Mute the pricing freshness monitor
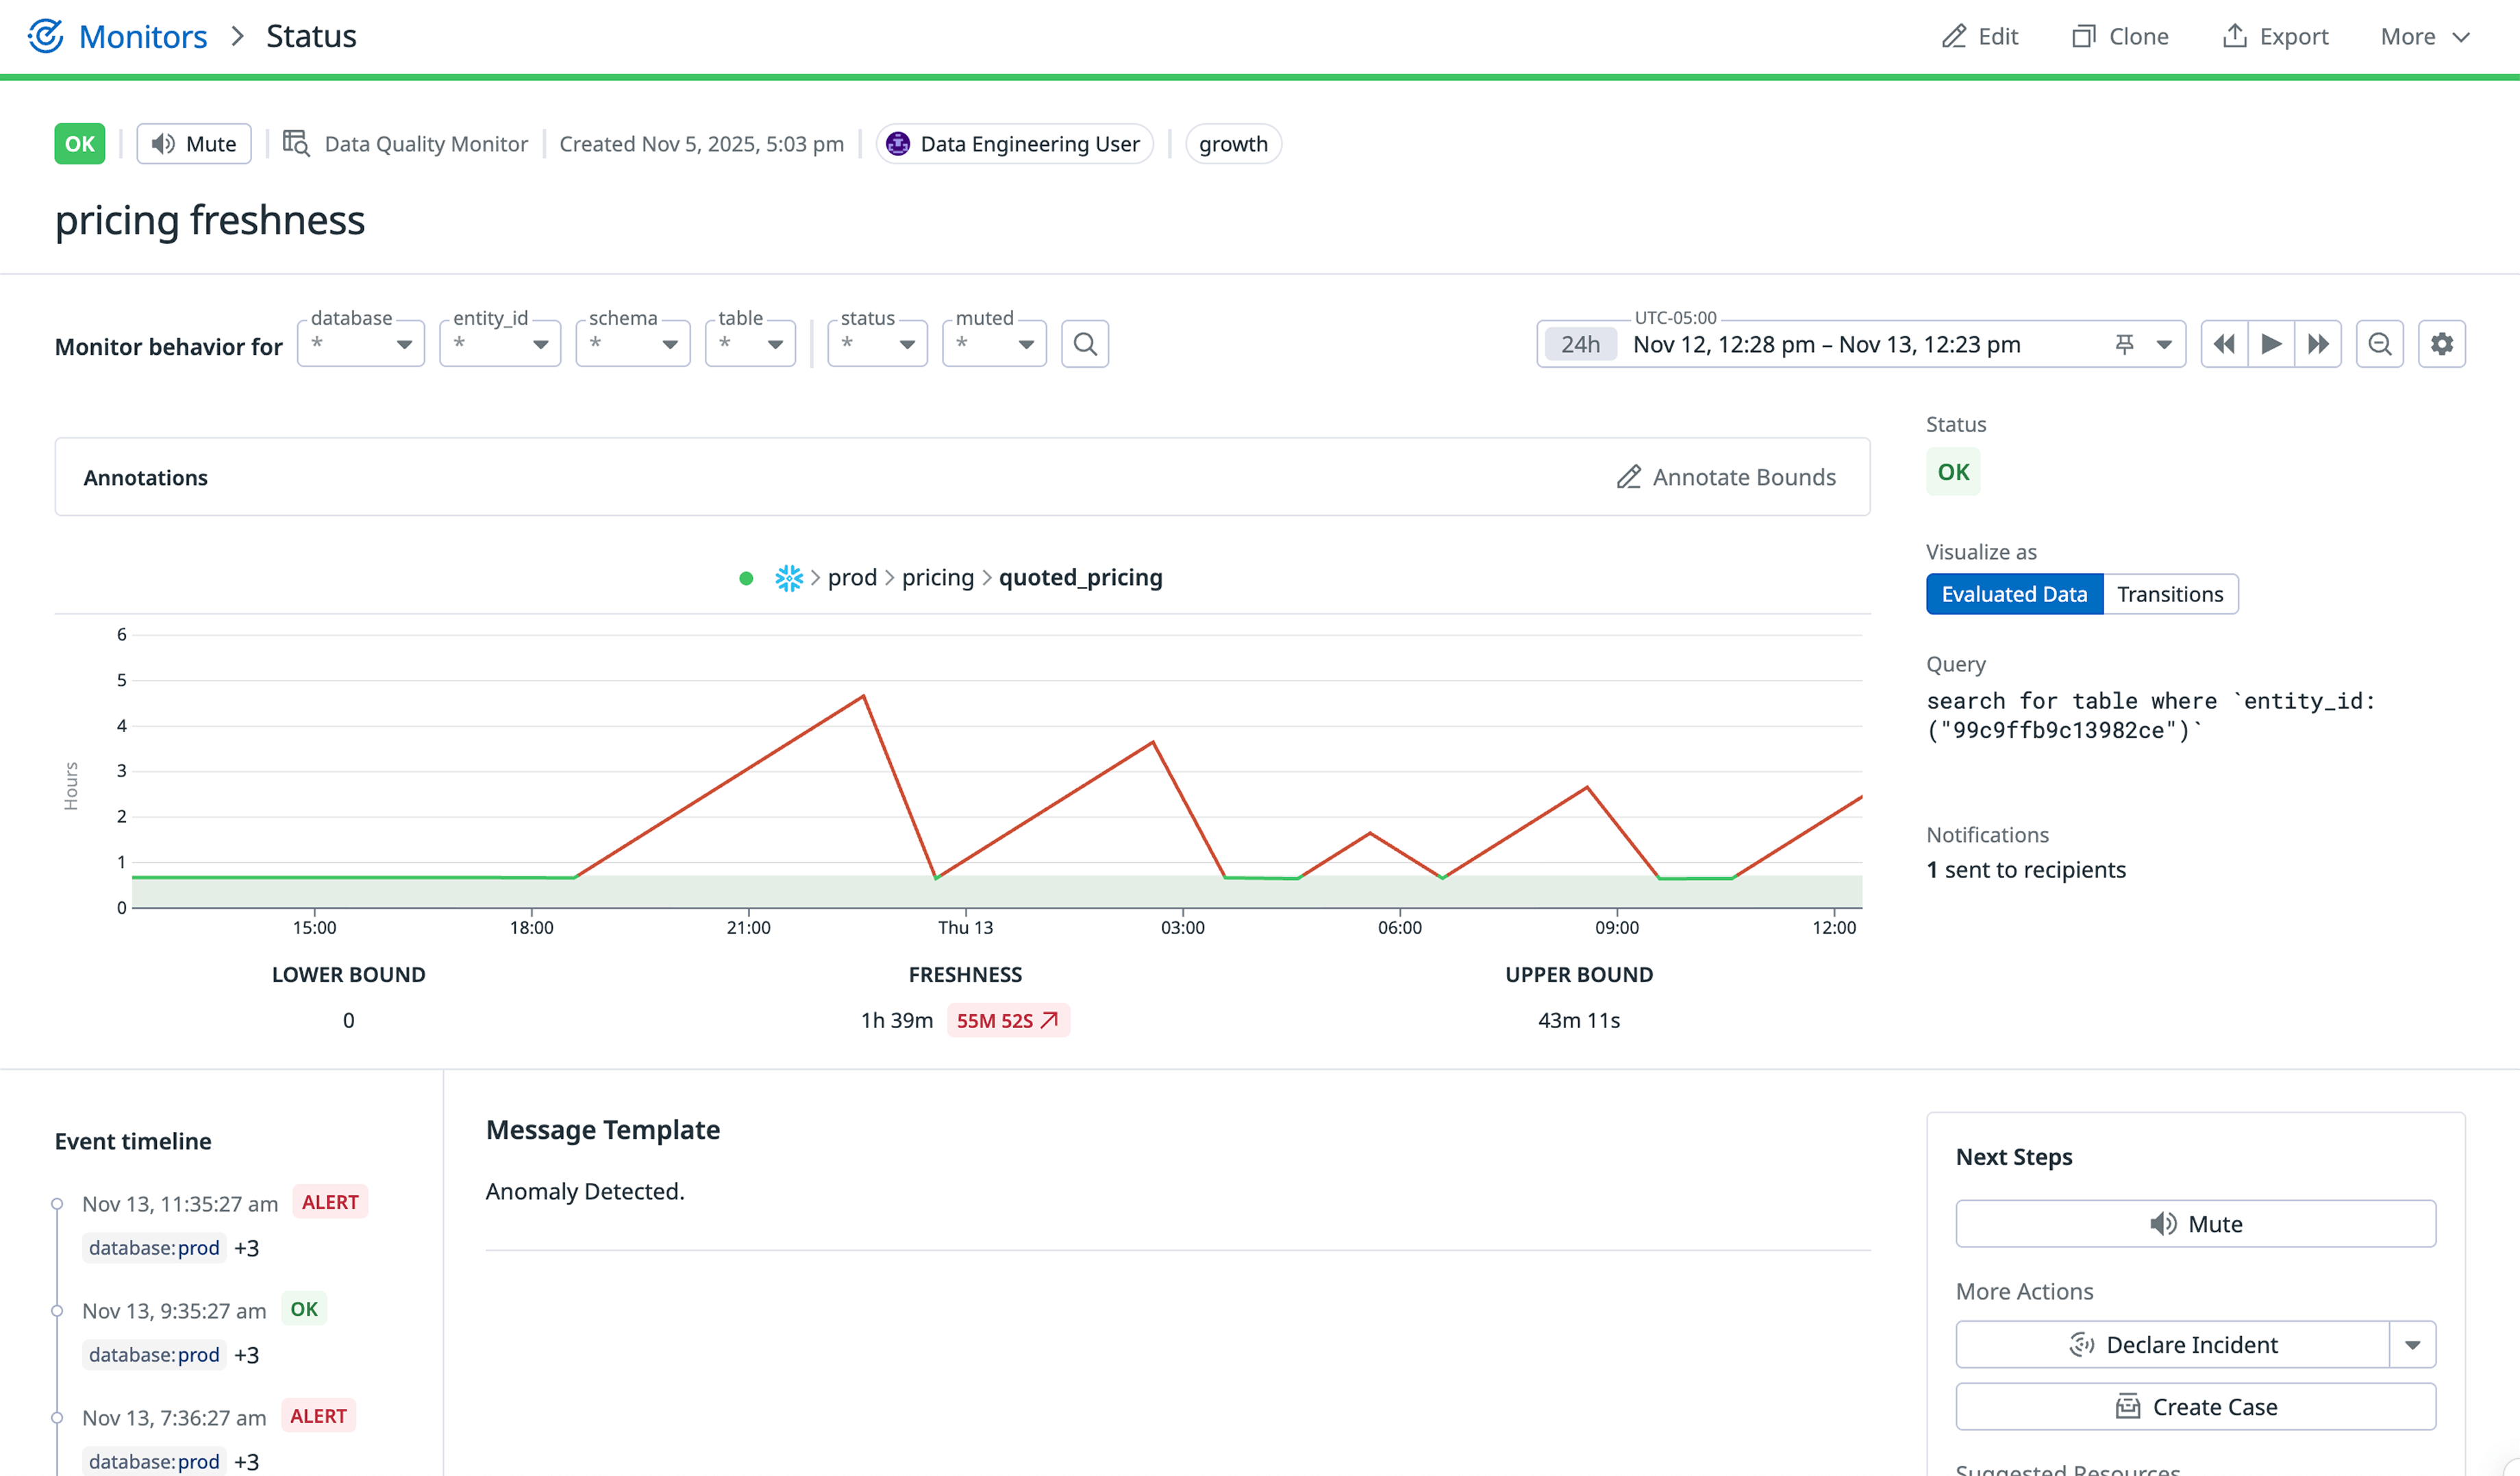 click(193, 143)
